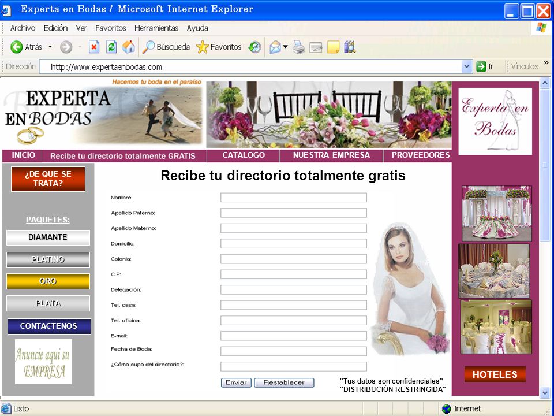Open the Archivo menu

pyautogui.click(x=23, y=28)
